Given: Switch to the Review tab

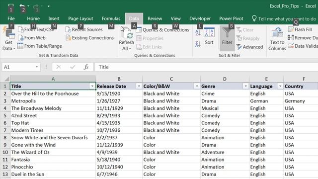Looking at the screenshot, I should [x=155, y=19].
